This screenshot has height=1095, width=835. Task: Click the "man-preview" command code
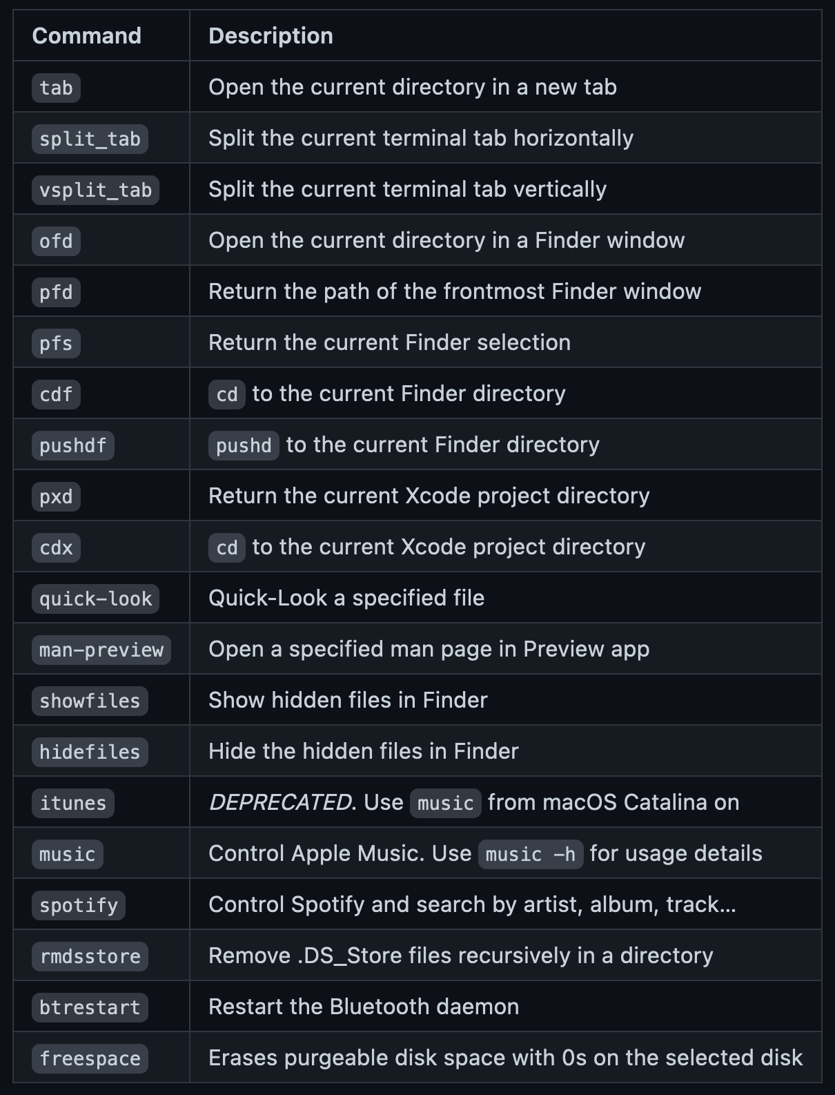click(101, 650)
